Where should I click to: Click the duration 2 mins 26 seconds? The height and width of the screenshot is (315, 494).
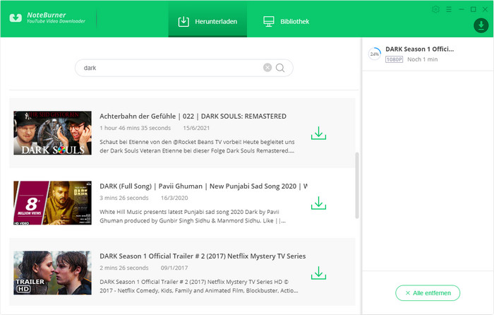(x=124, y=268)
